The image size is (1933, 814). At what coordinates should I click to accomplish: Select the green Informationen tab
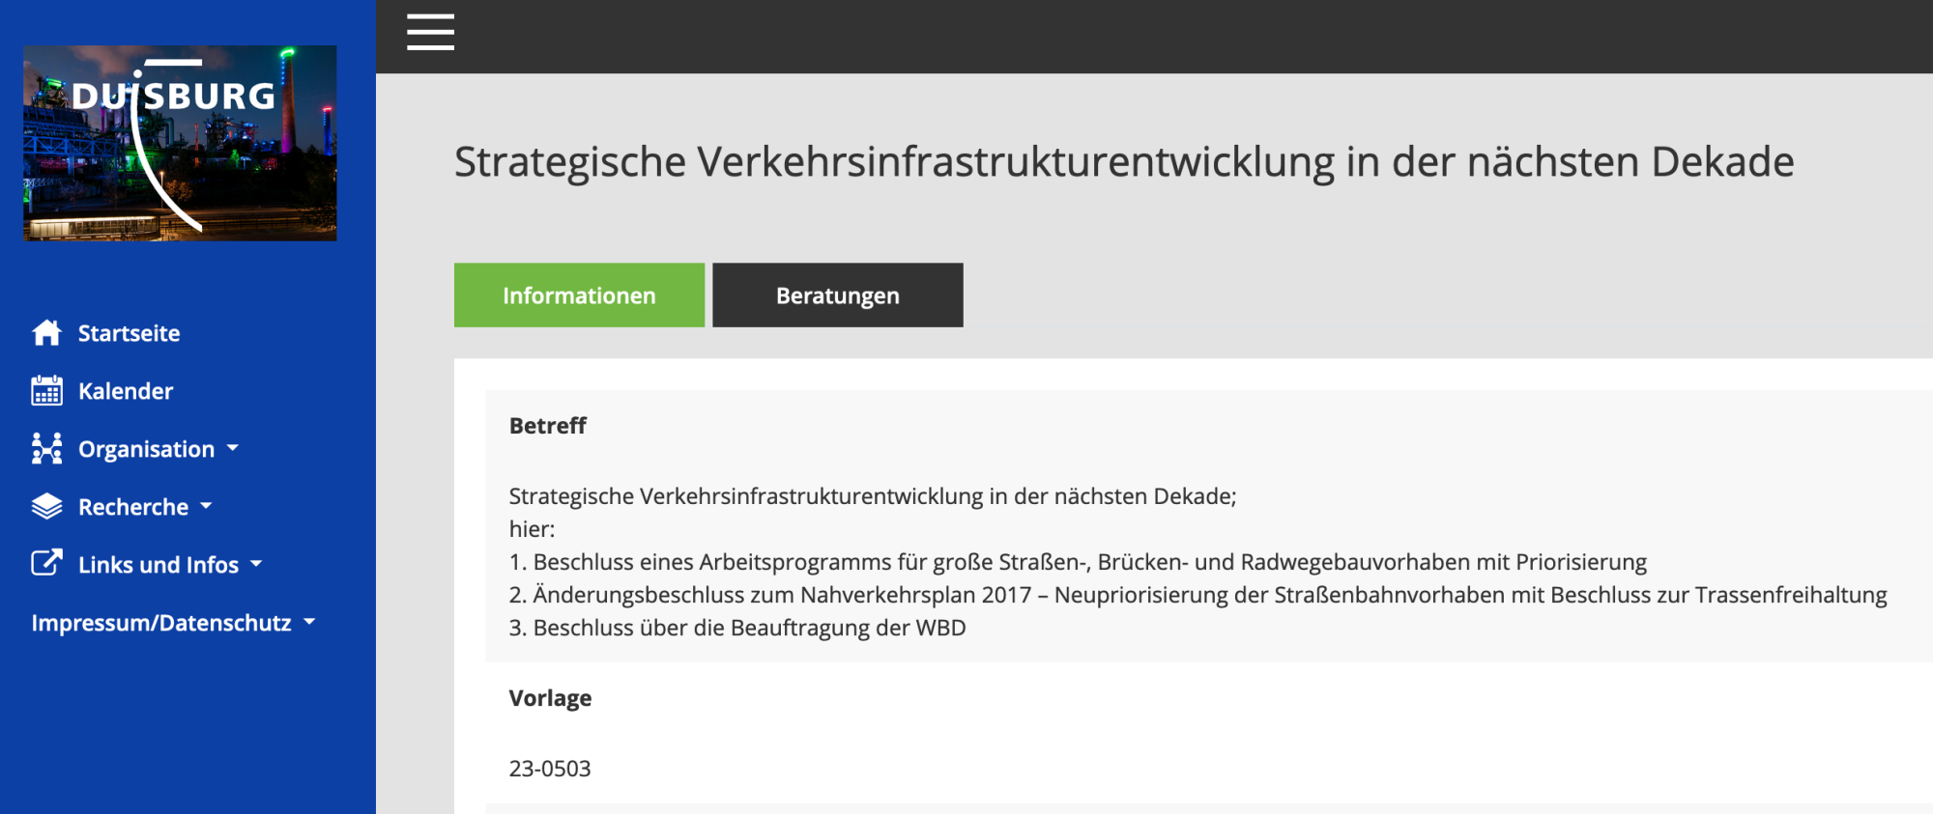579,295
